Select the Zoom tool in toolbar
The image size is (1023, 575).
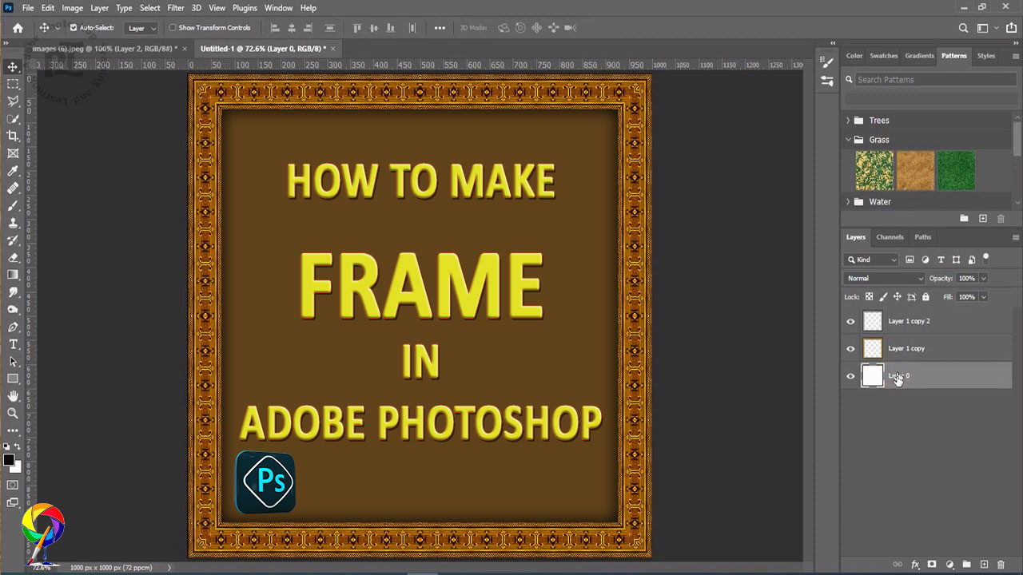click(x=13, y=413)
